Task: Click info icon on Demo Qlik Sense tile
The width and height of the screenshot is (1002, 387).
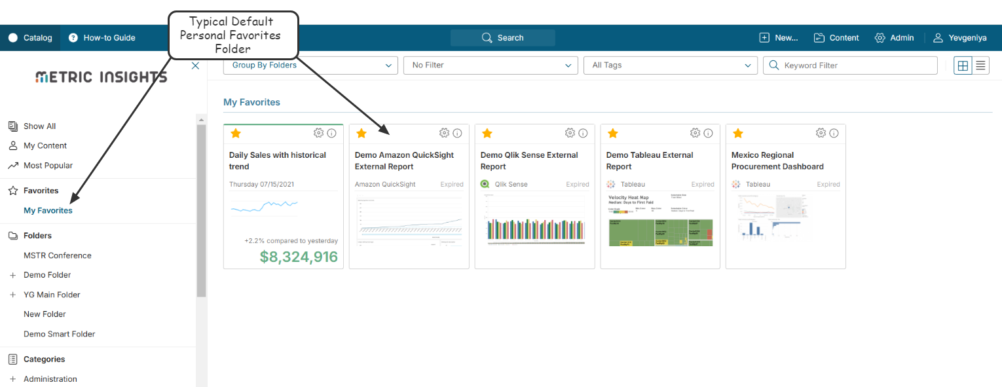Action: point(583,133)
